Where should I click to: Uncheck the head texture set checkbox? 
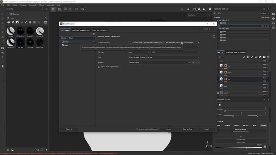63,45
